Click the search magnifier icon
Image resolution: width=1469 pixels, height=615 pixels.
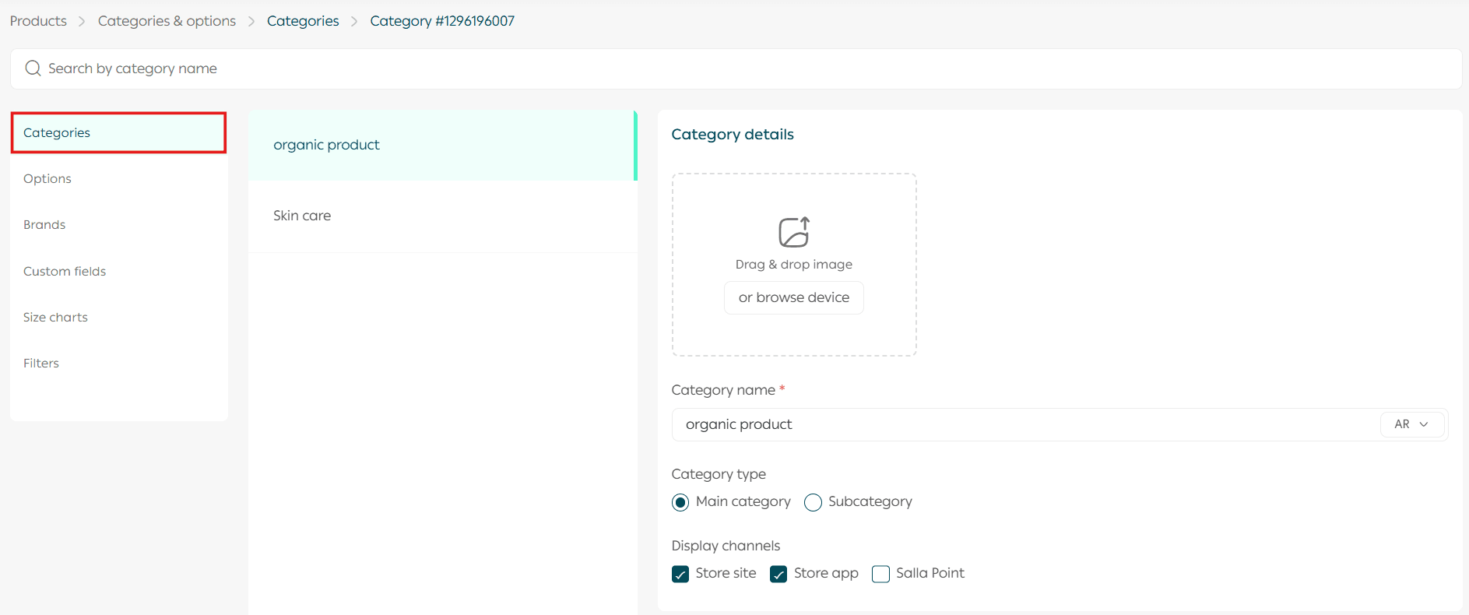(33, 69)
